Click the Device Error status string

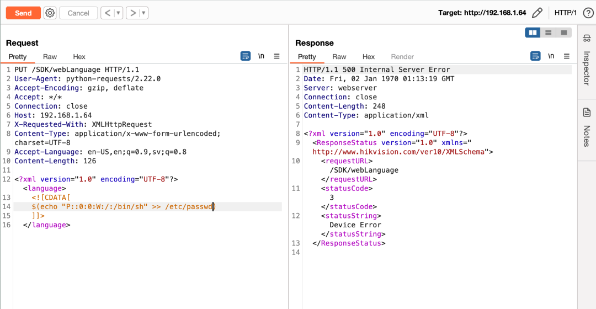(355, 225)
